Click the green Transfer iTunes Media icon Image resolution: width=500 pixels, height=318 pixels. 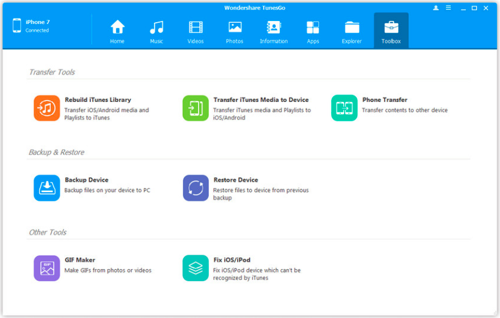196,108
